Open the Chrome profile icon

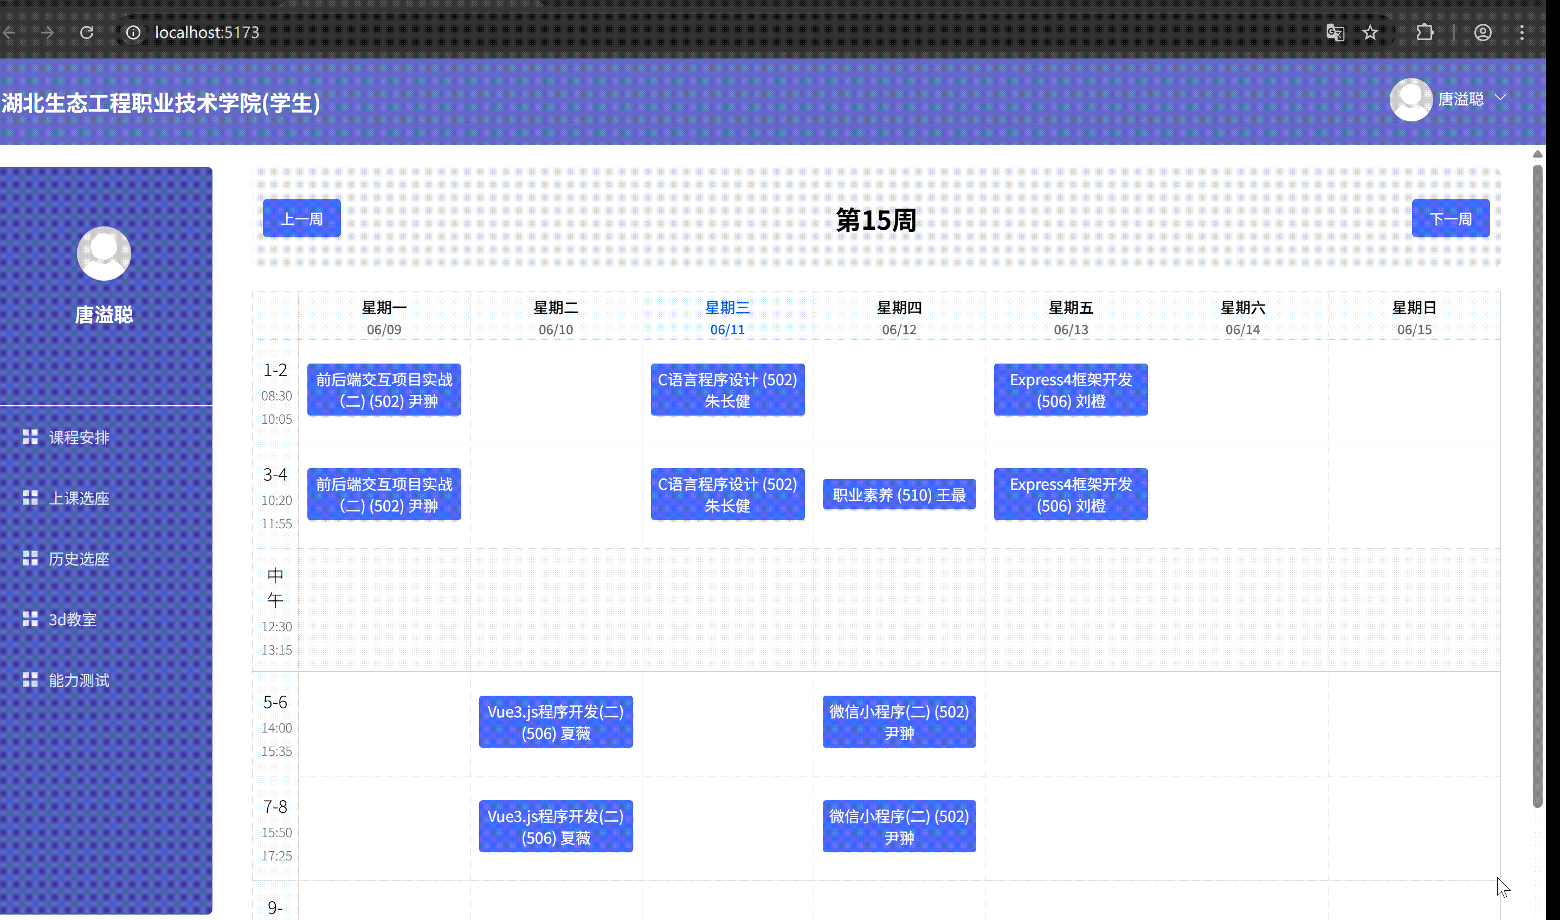click(1482, 32)
